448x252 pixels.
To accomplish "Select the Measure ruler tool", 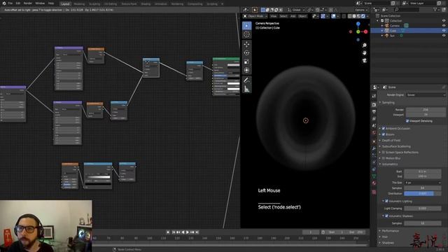I will click(x=247, y=89).
